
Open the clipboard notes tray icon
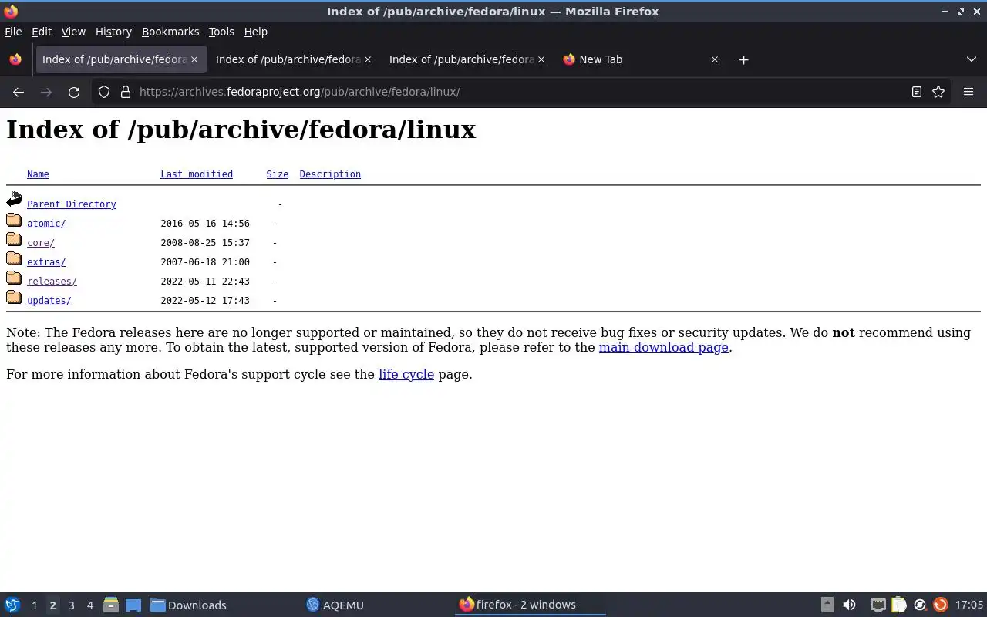tap(899, 605)
